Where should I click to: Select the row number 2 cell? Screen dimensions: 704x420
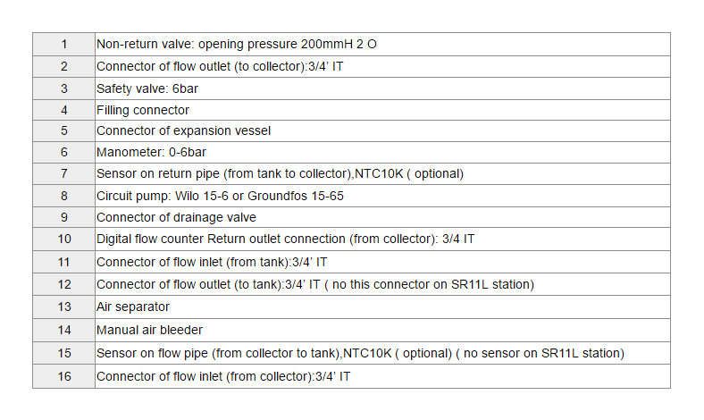pos(63,66)
